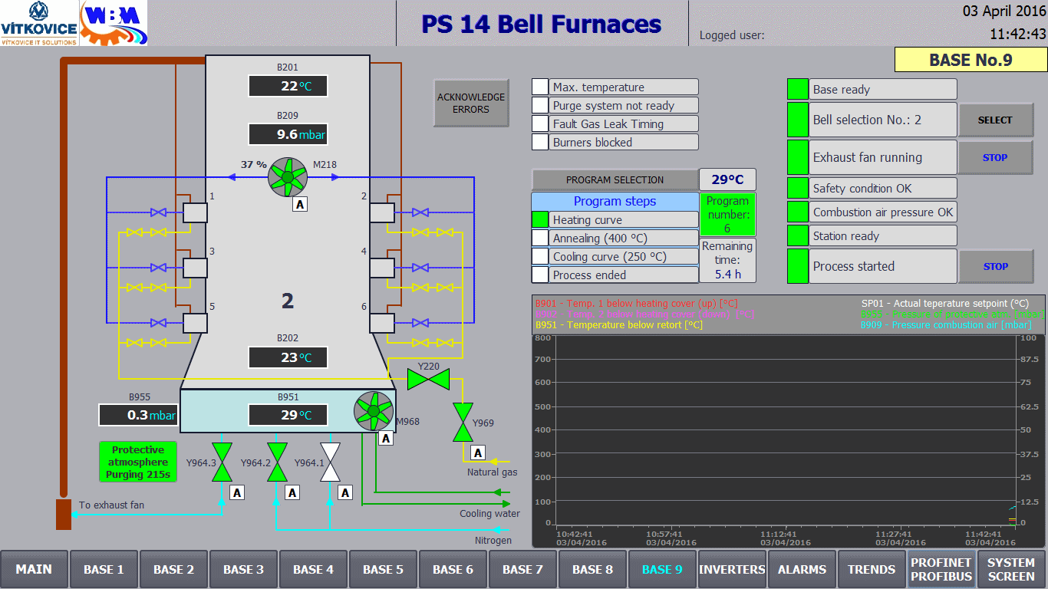Click the Vitkovice IT Solutions logo
The height and width of the screenshot is (589, 1048).
[x=38, y=23]
